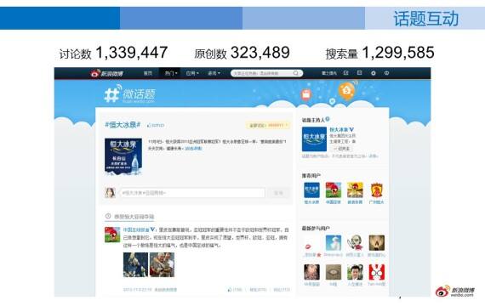Click the 已关注 followed button under host
485x306 pixels.
click(340, 149)
